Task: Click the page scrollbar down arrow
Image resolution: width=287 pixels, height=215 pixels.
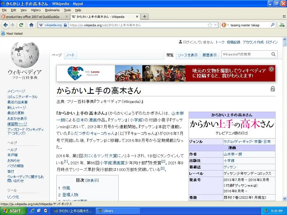Action: click(x=284, y=198)
